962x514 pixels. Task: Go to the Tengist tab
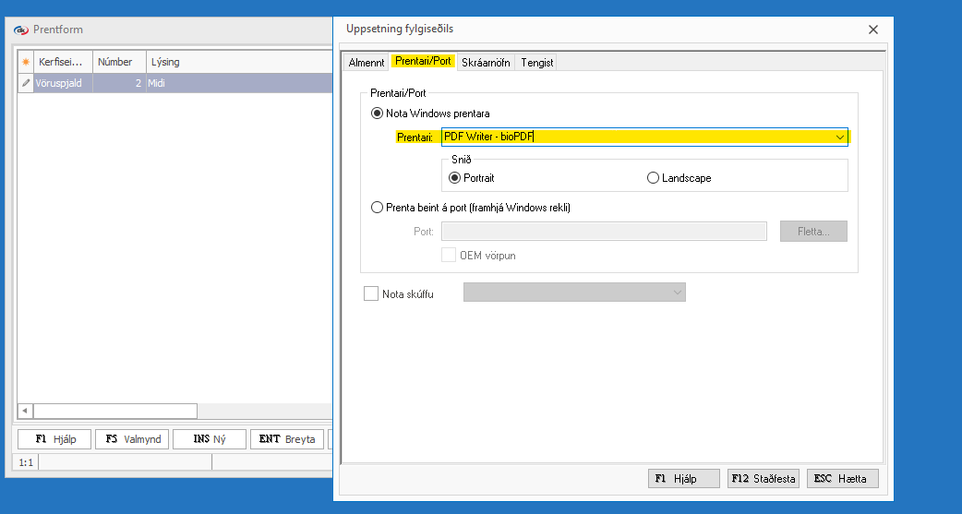(536, 63)
